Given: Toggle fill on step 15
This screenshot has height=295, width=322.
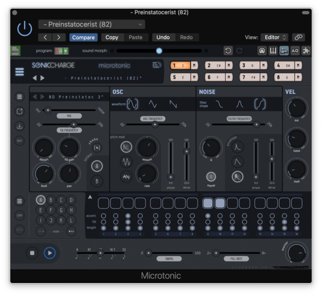Looking at the screenshot, I should point(284,222).
